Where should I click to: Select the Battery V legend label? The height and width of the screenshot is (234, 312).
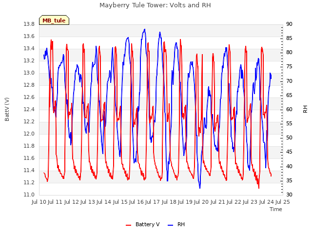coord(147,224)
